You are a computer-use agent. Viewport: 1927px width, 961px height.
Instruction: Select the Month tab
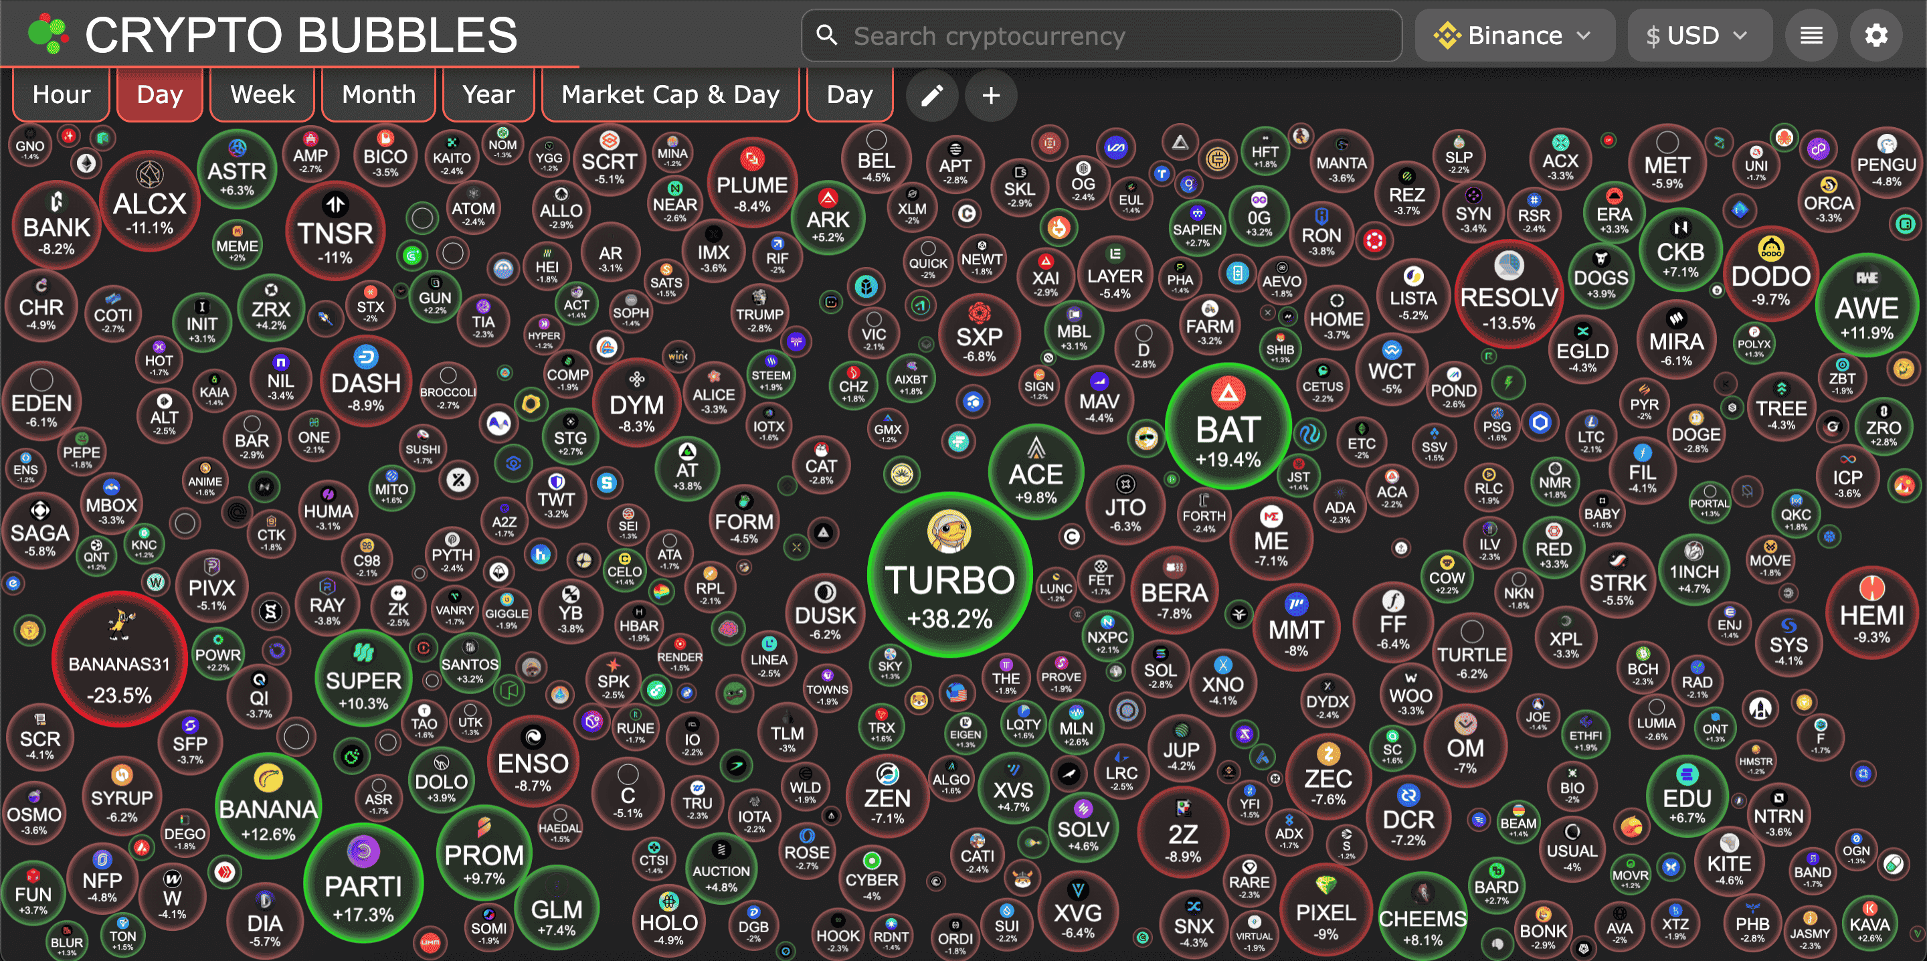378,94
